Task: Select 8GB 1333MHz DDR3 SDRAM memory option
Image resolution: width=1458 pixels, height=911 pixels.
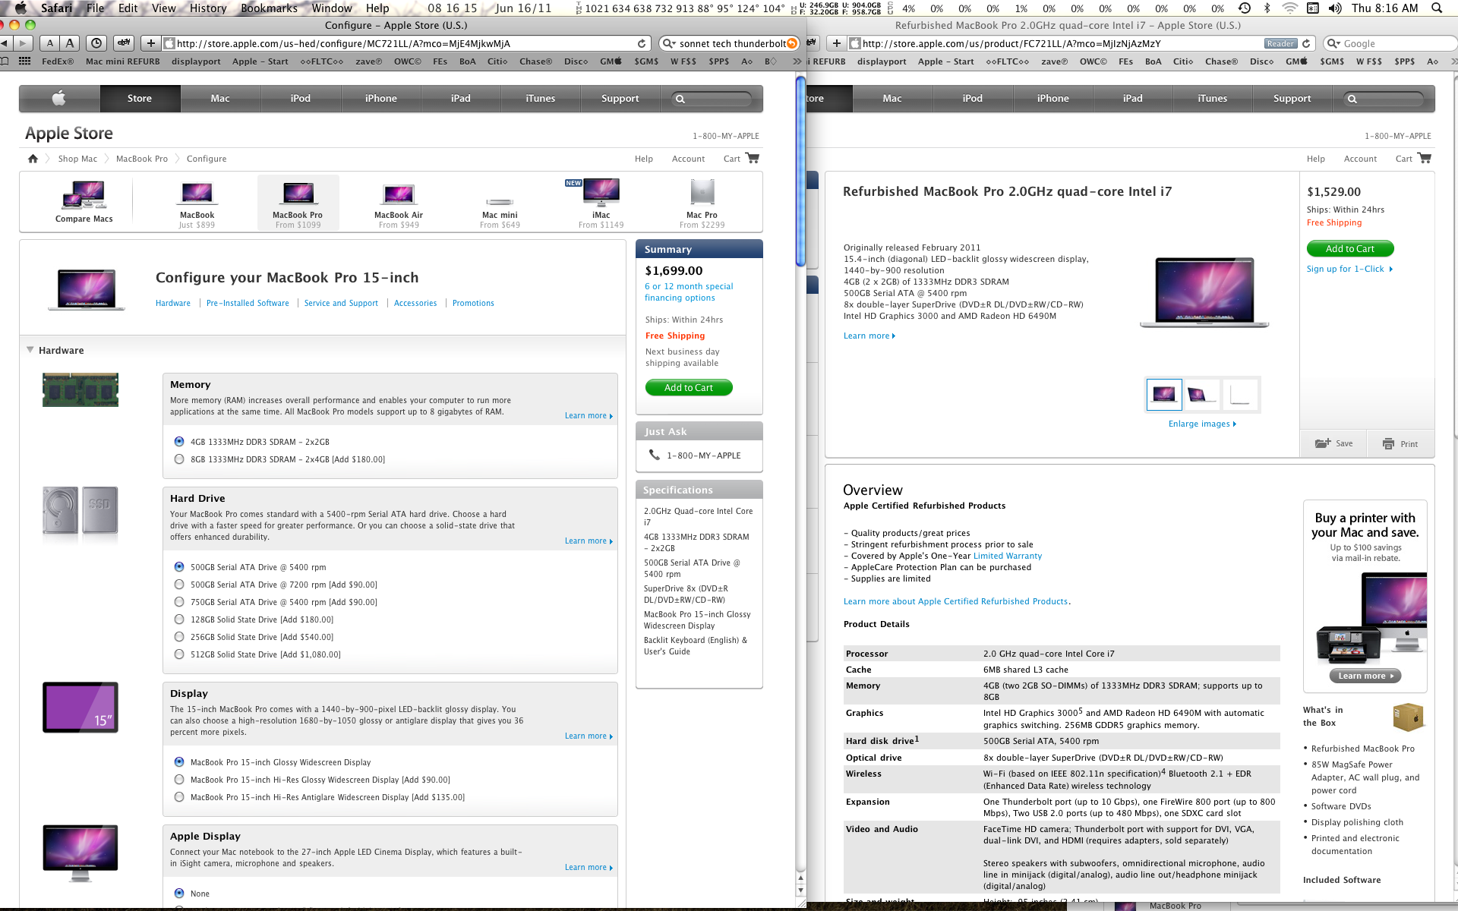Action: [179, 459]
